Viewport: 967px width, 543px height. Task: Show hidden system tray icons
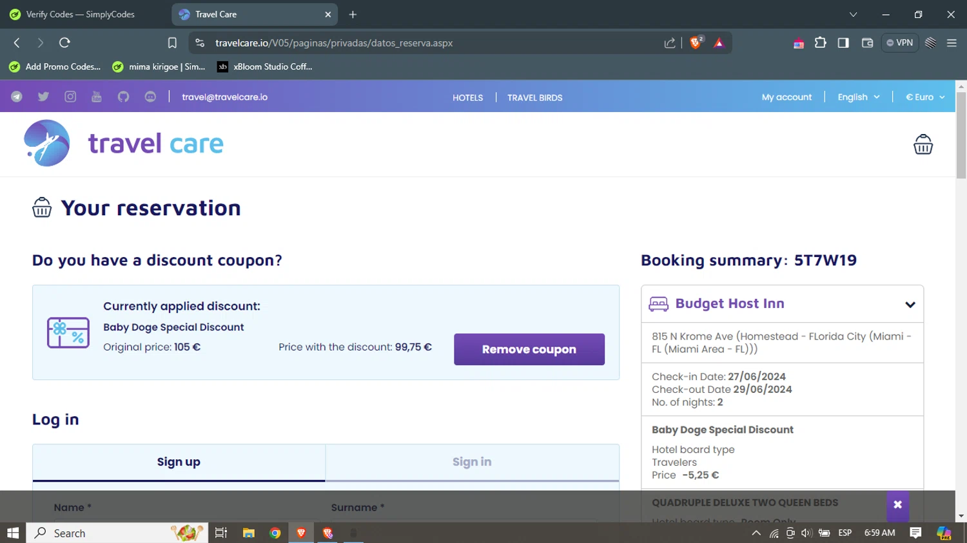[756, 533]
